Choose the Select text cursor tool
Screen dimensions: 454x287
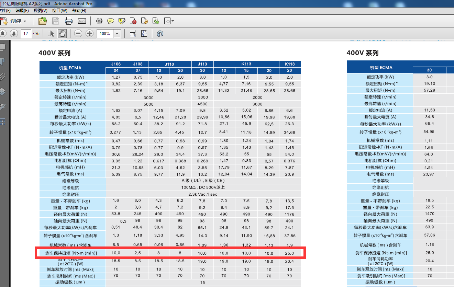click(x=51, y=33)
